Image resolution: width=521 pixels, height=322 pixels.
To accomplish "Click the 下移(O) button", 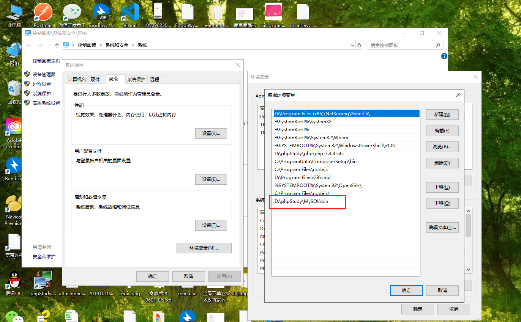I will [x=442, y=203].
